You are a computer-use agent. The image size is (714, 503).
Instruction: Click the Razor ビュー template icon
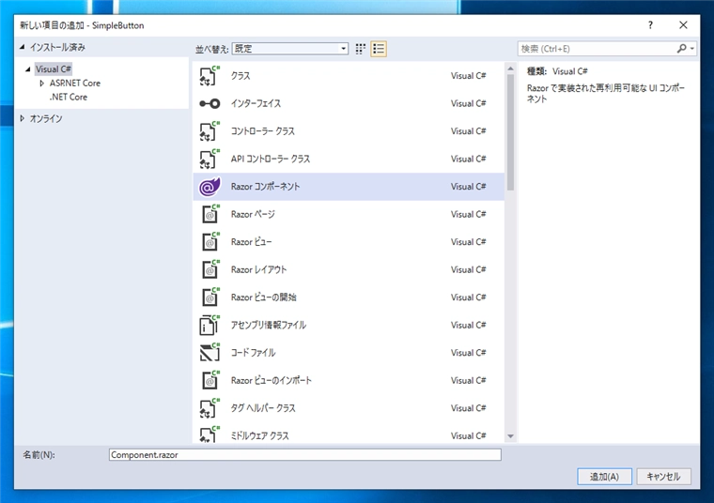(x=210, y=242)
